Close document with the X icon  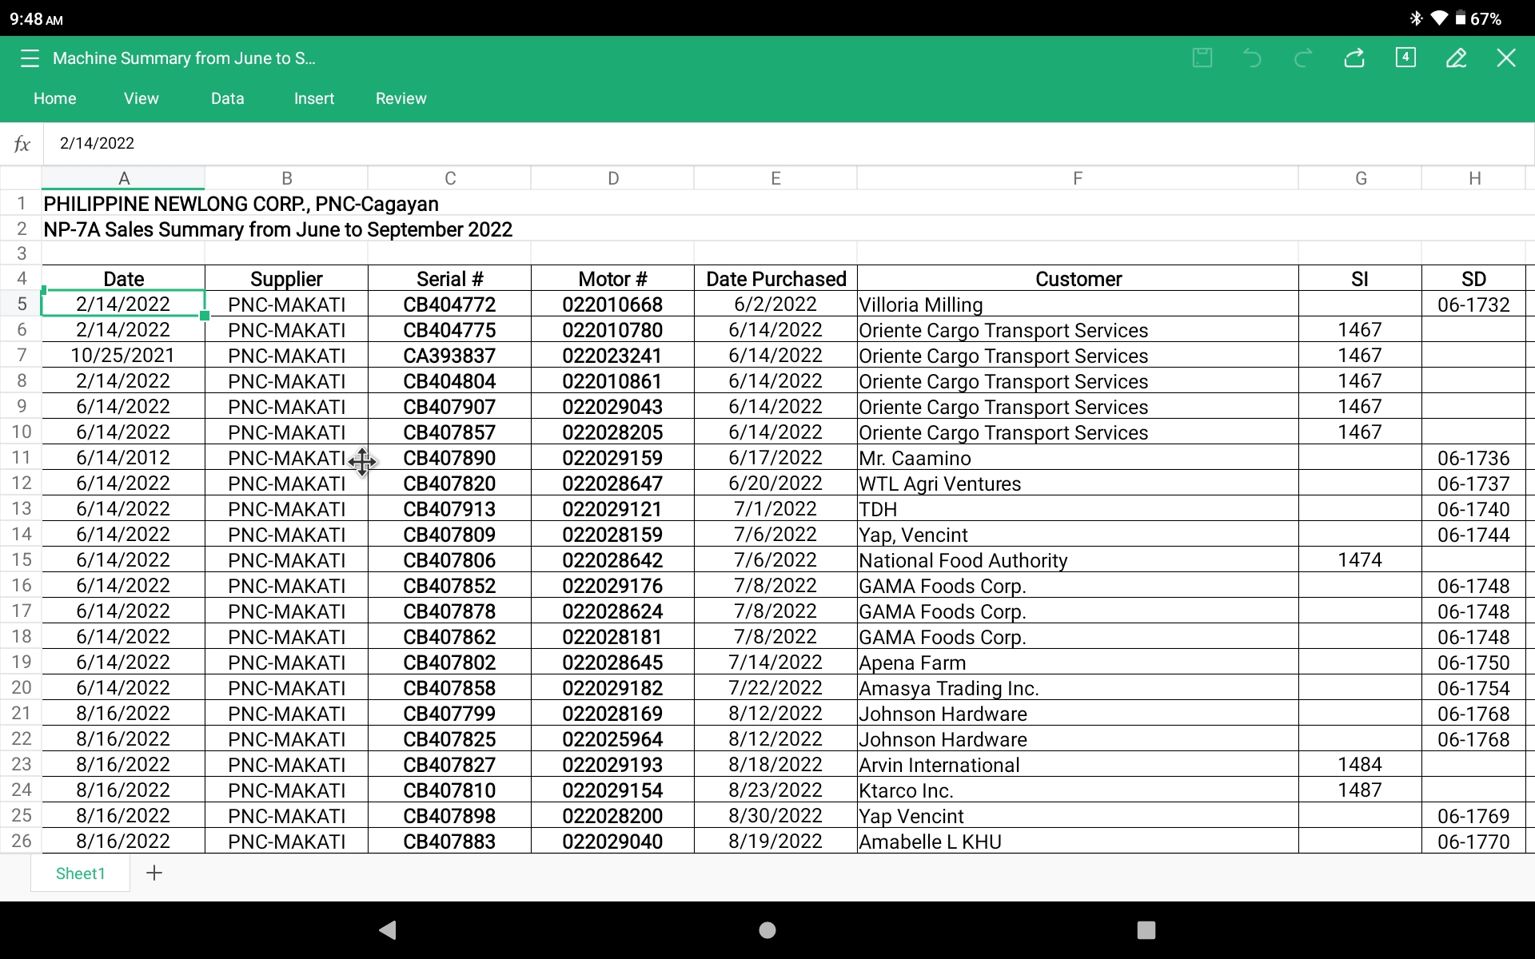click(x=1506, y=58)
